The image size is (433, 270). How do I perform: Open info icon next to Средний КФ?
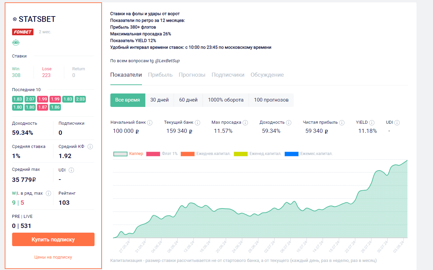coord(90,147)
